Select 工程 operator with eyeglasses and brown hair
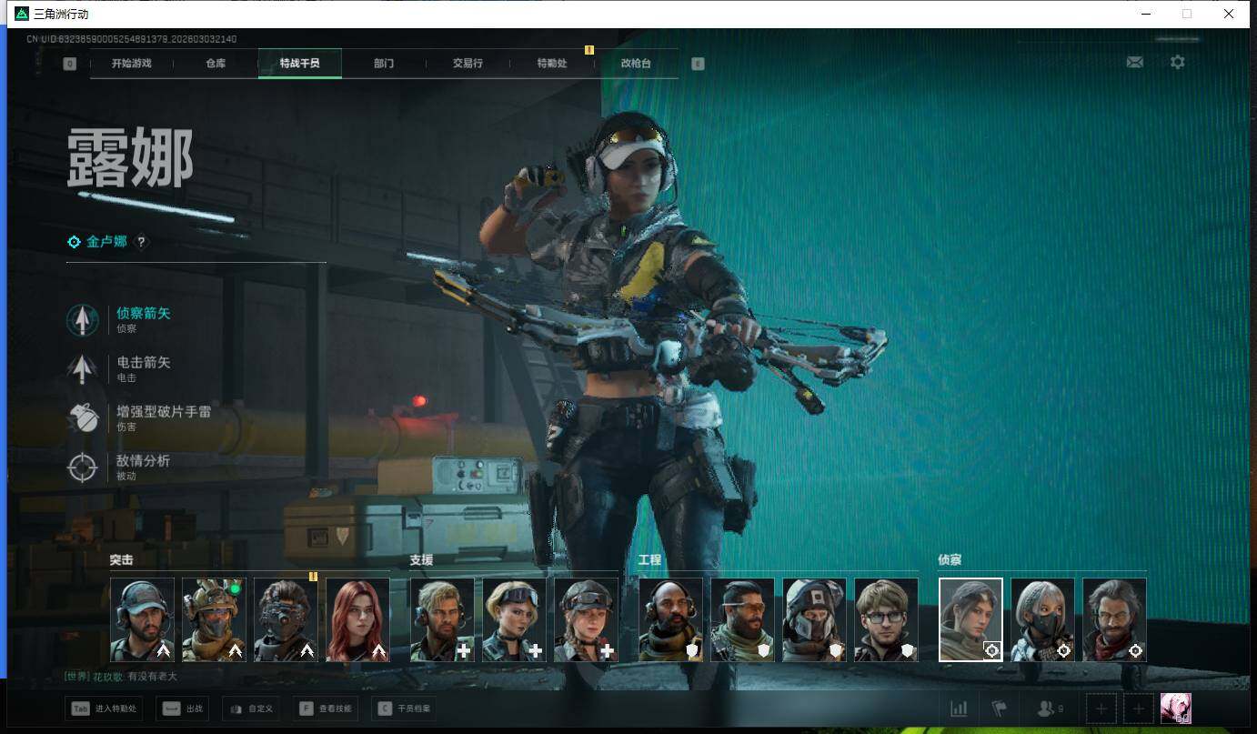The image size is (1257, 734). click(x=886, y=619)
